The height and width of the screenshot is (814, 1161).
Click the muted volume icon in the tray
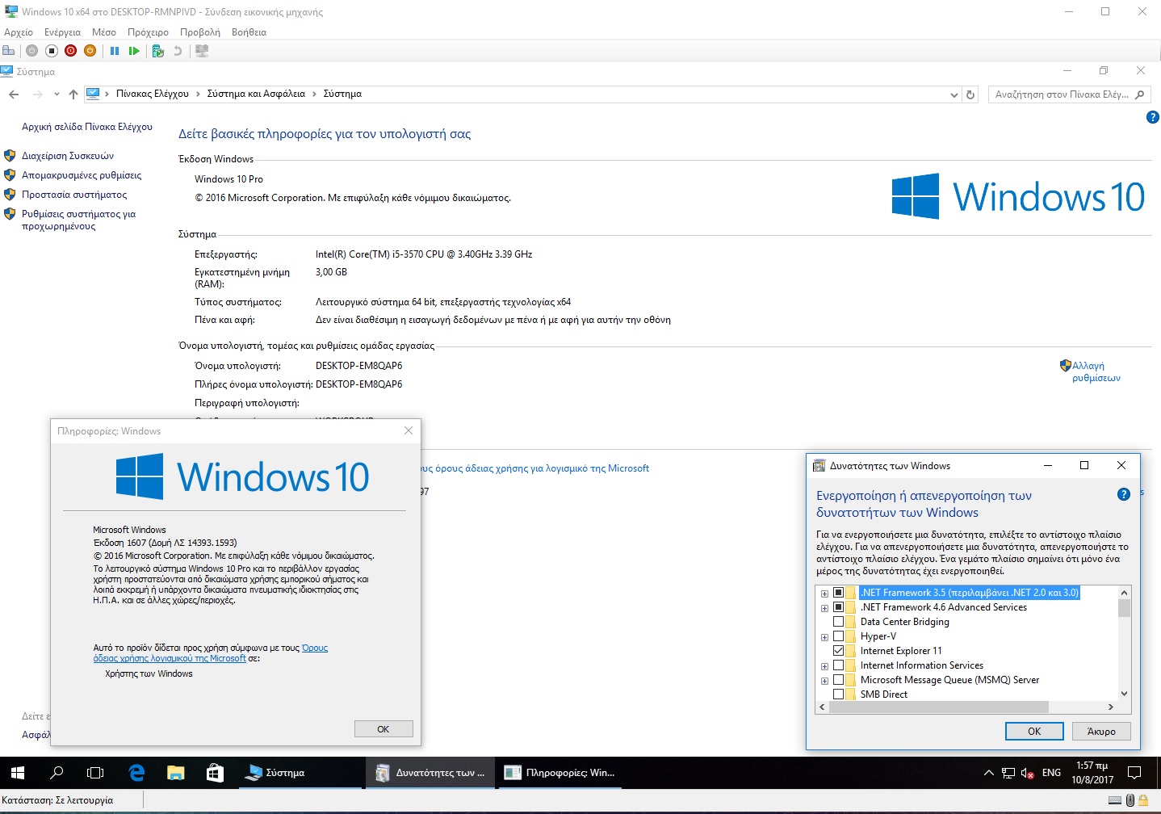click(1028, 773)
